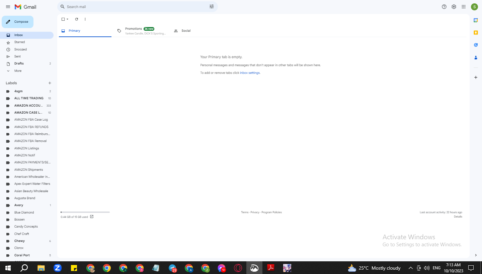This screenshot has width=482, height=274.
Task: Show search options filter icon
Action: click(x=212, y=7)
